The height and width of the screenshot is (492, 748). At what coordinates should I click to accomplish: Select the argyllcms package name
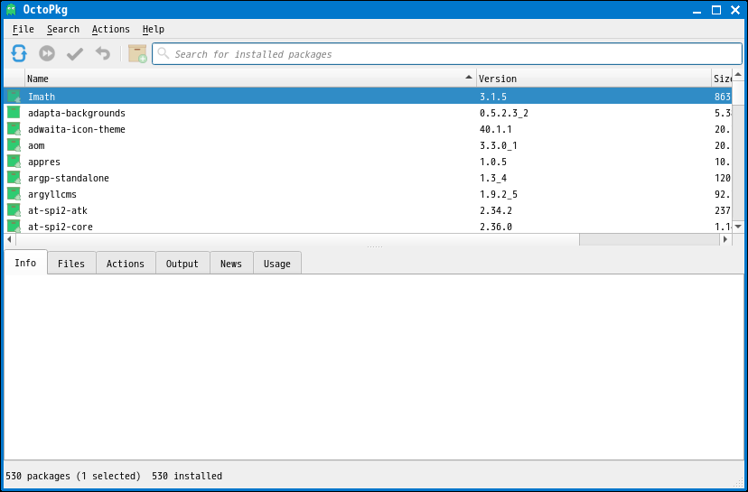[52, 194]
